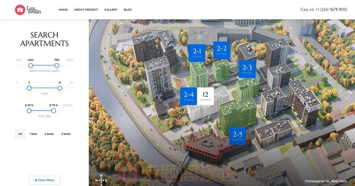Select Building 2-1 marker on the map
This screenshot has width=355, height=186.
[197, 53]
